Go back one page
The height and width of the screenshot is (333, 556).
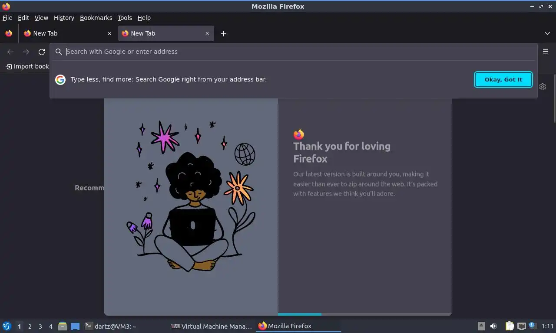tap(10, 52)
